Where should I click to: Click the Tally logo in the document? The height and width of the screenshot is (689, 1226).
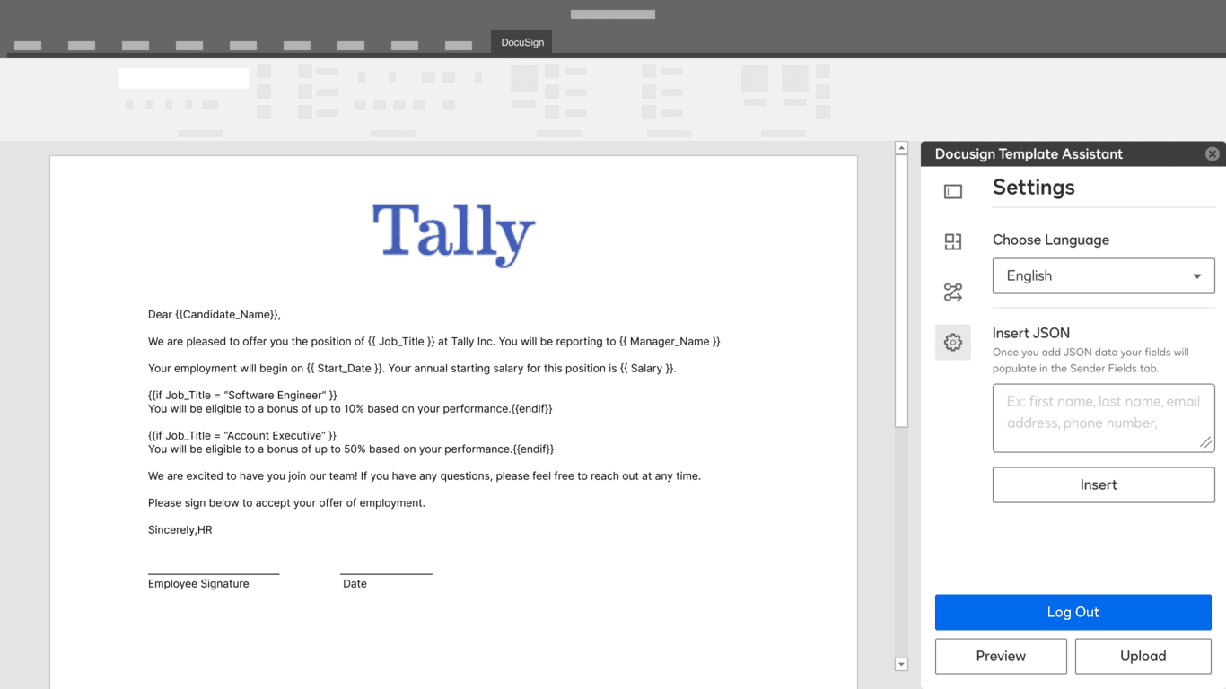click(453, 234)
